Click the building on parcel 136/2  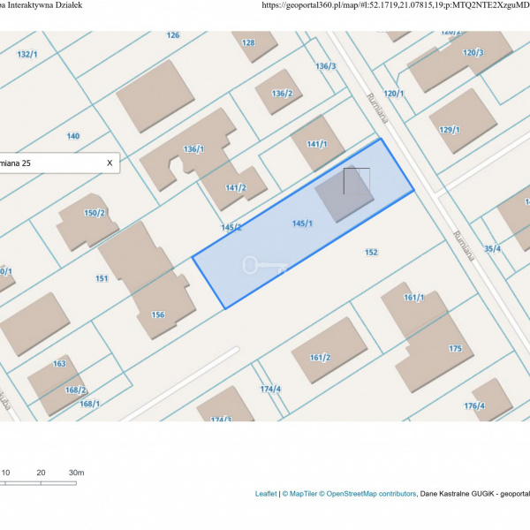pyautogui.click(x=279, y=91)
